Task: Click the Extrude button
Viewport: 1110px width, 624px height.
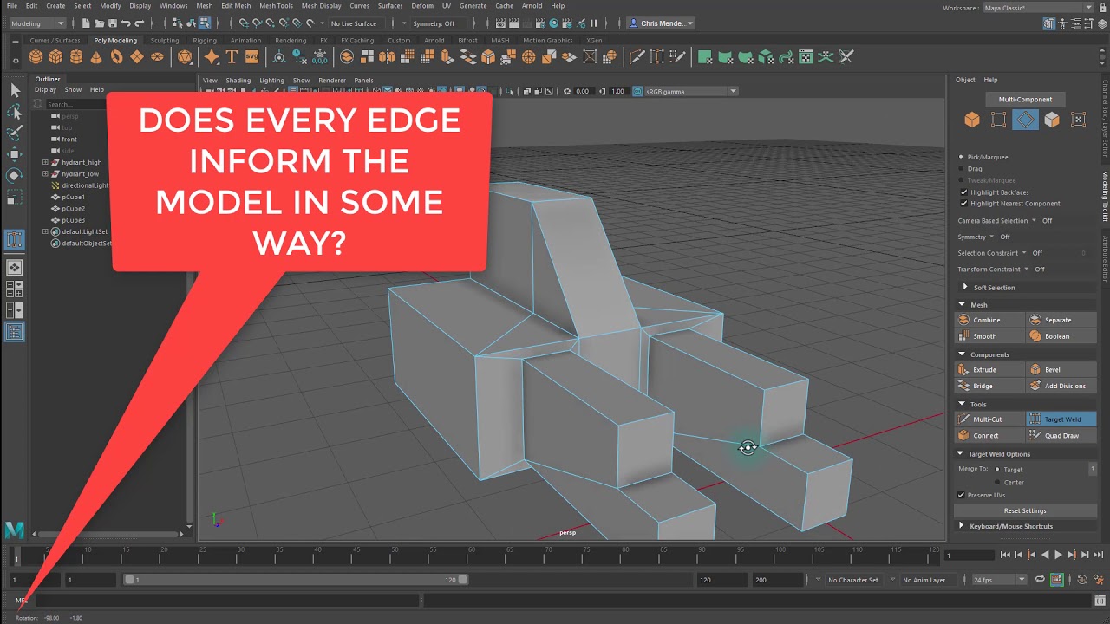Action: 989,370
